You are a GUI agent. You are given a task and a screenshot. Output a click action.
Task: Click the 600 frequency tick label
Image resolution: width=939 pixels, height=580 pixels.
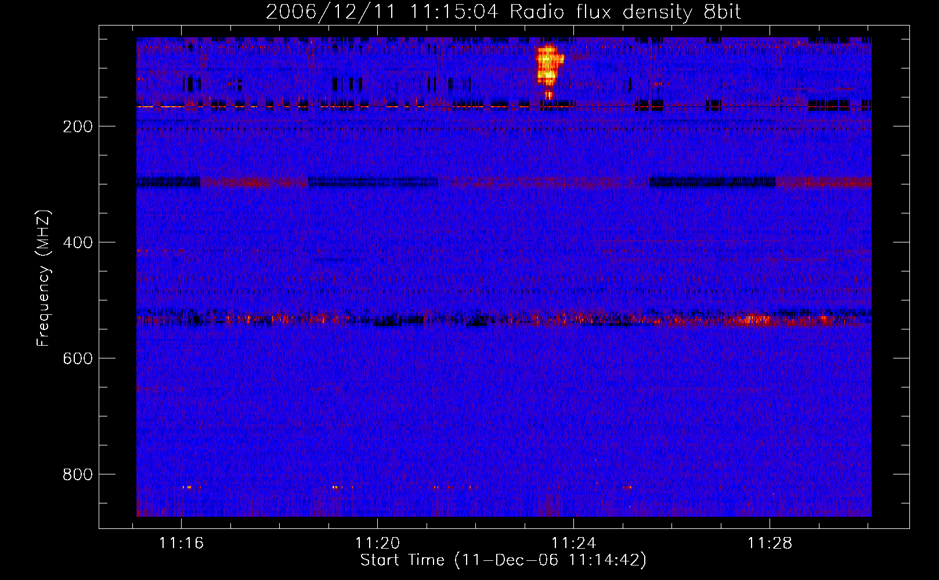point(78,359)
